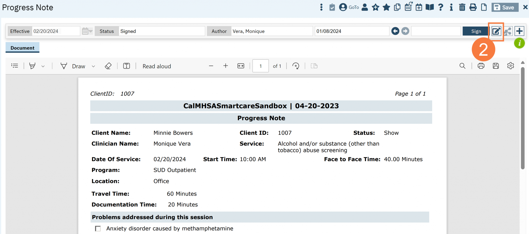Switch to the Document tab
This screenshot has height=234, width=529.
point(22,48)
